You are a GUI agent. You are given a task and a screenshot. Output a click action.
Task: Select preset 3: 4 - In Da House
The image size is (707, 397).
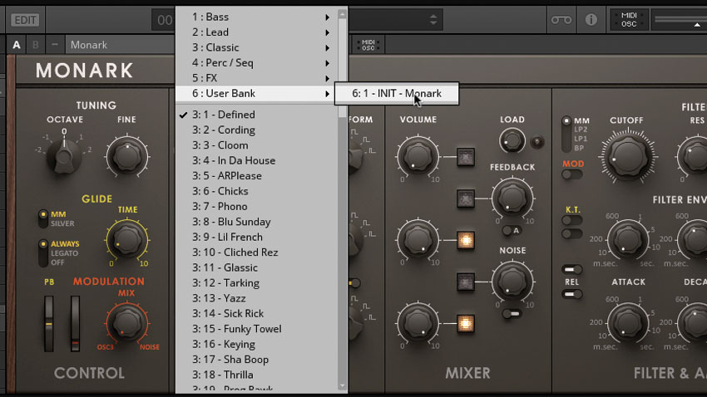(257, 160)
